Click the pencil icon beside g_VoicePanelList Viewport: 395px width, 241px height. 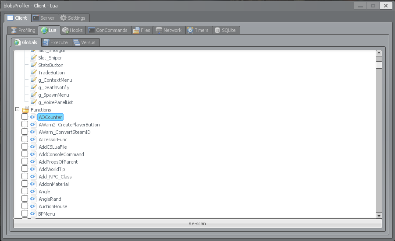(x=33, y=102)
